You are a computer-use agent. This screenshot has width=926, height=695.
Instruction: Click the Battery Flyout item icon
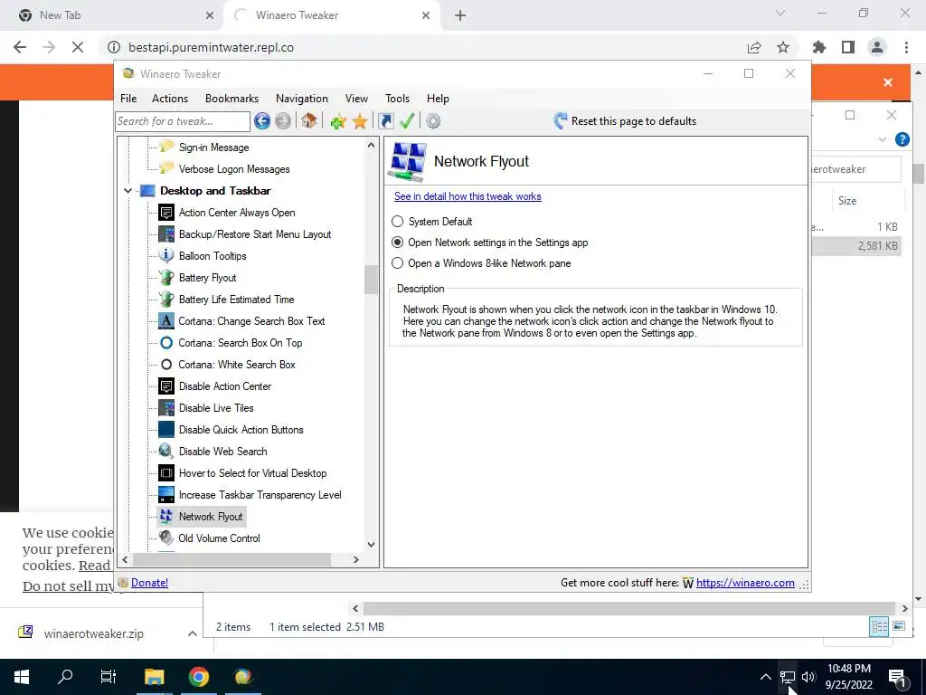pyautogui.click(x=166, y=278)
